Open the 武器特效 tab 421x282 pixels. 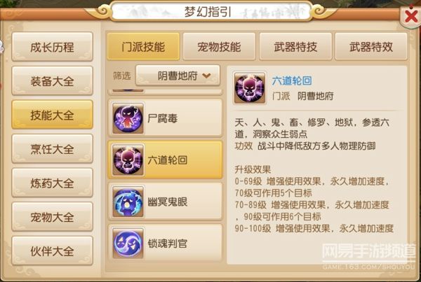point(371,47)
